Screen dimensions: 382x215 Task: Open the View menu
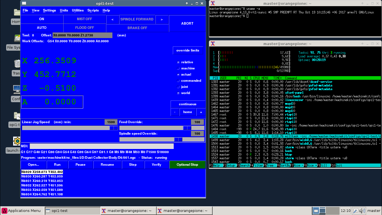[x=36, y=10]
